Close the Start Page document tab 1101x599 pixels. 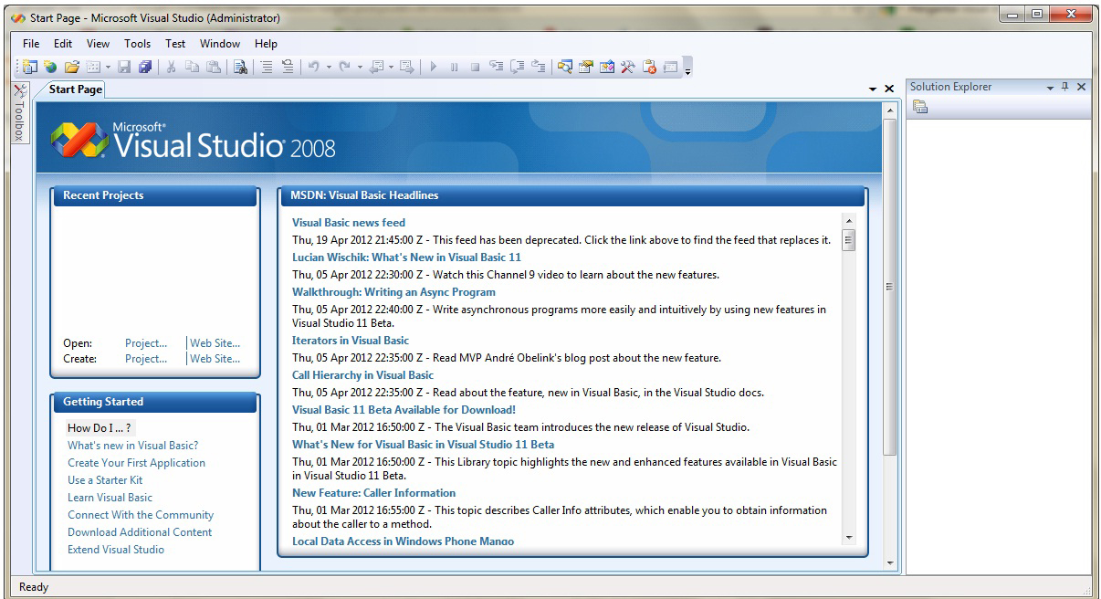pos(889,89)
